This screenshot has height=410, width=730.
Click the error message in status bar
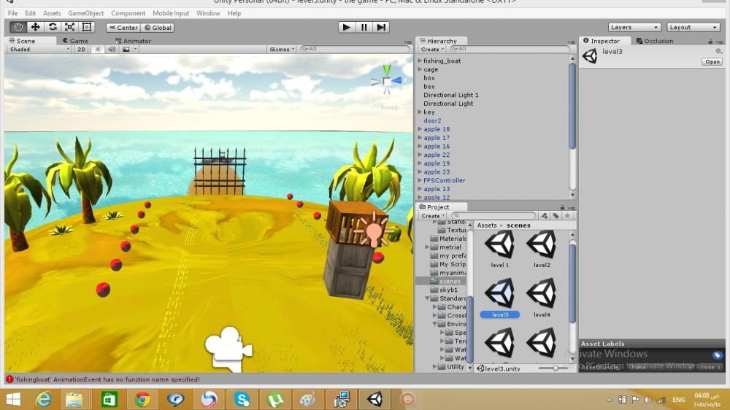[x=107, y=379]
